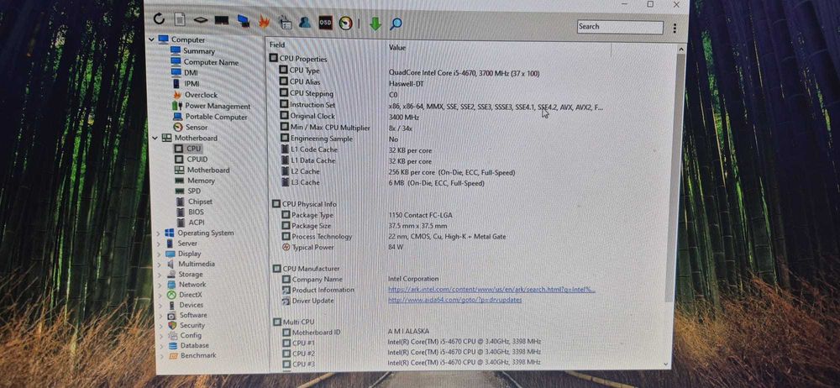This screenshot has width=840, height=388.
Task: Expand the Storage node arrow
Action: click(x=160, y=275)
